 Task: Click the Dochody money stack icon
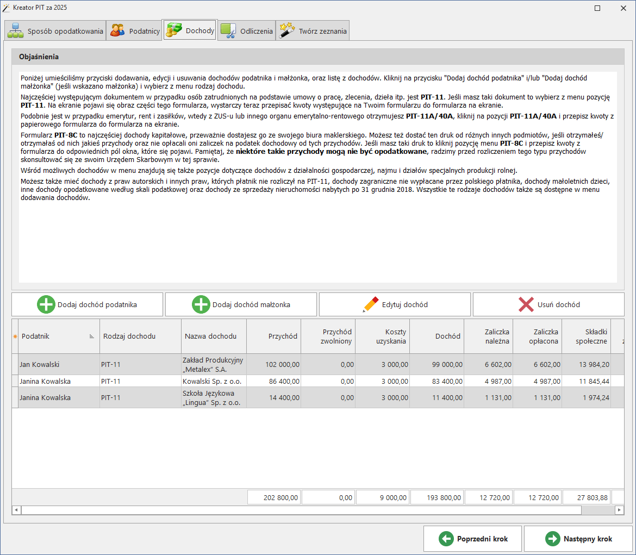point(174,30)
